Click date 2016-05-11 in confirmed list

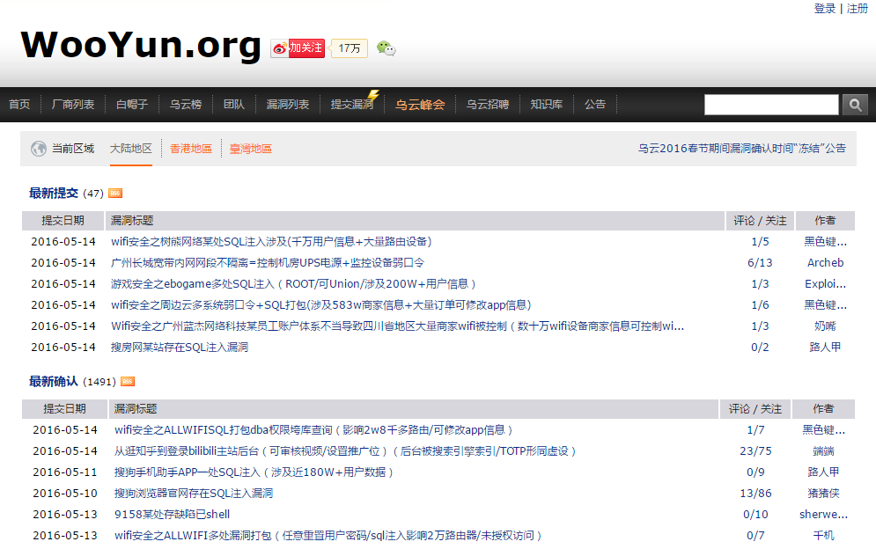[65, 472]
